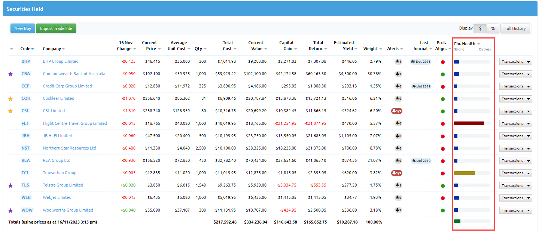This screenshot has width=539, height=234.
Task: Click the JBH code link
Action: click(x=25, y=136)
